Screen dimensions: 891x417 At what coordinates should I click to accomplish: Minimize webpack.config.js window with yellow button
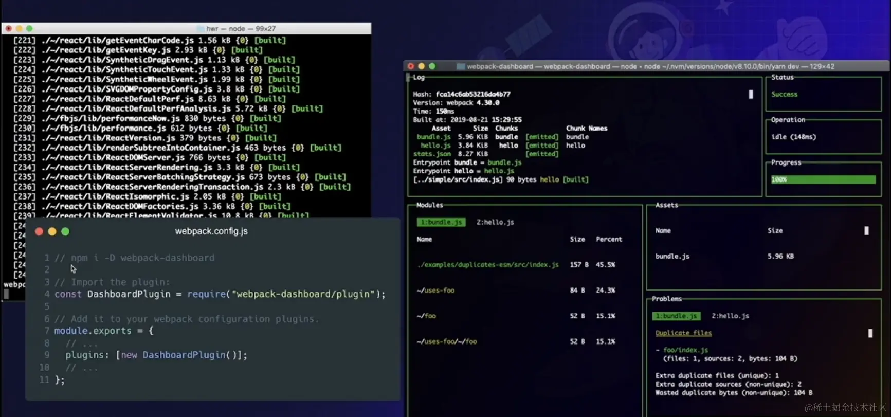[52, 231]
